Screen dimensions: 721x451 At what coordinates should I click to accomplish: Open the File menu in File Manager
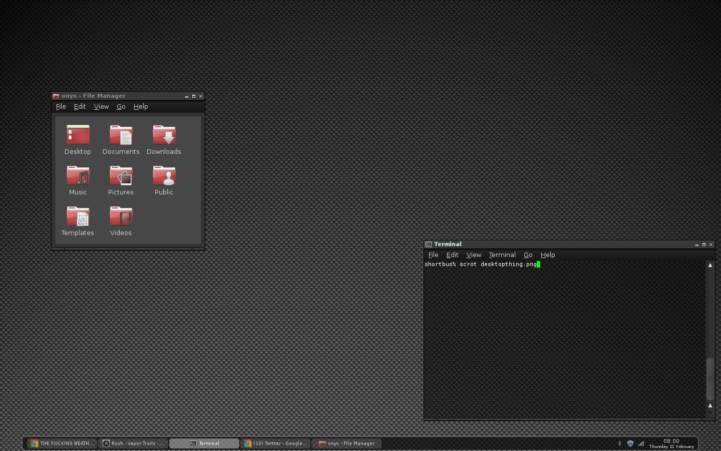tap(61, 107)
